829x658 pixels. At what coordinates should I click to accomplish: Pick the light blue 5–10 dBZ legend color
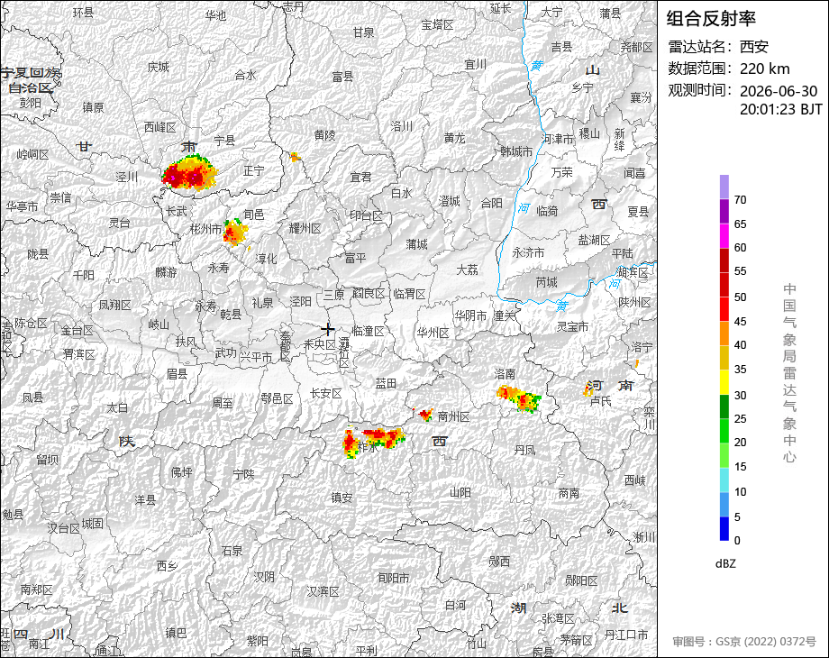click(724, 504)
